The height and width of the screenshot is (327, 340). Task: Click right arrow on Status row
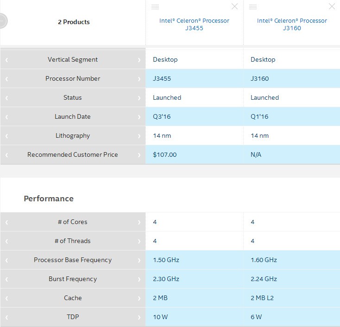tap(139, 98)
